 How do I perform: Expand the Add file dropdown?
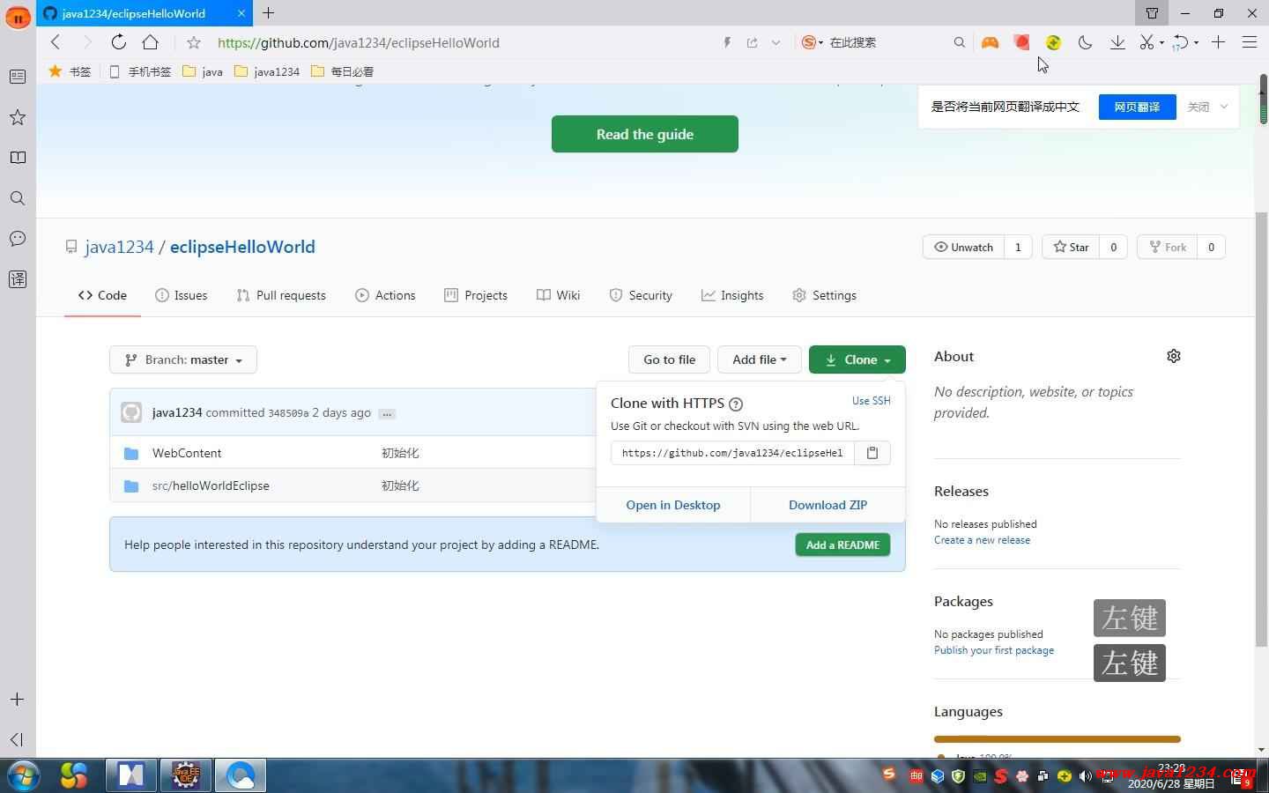coord(759,359)
